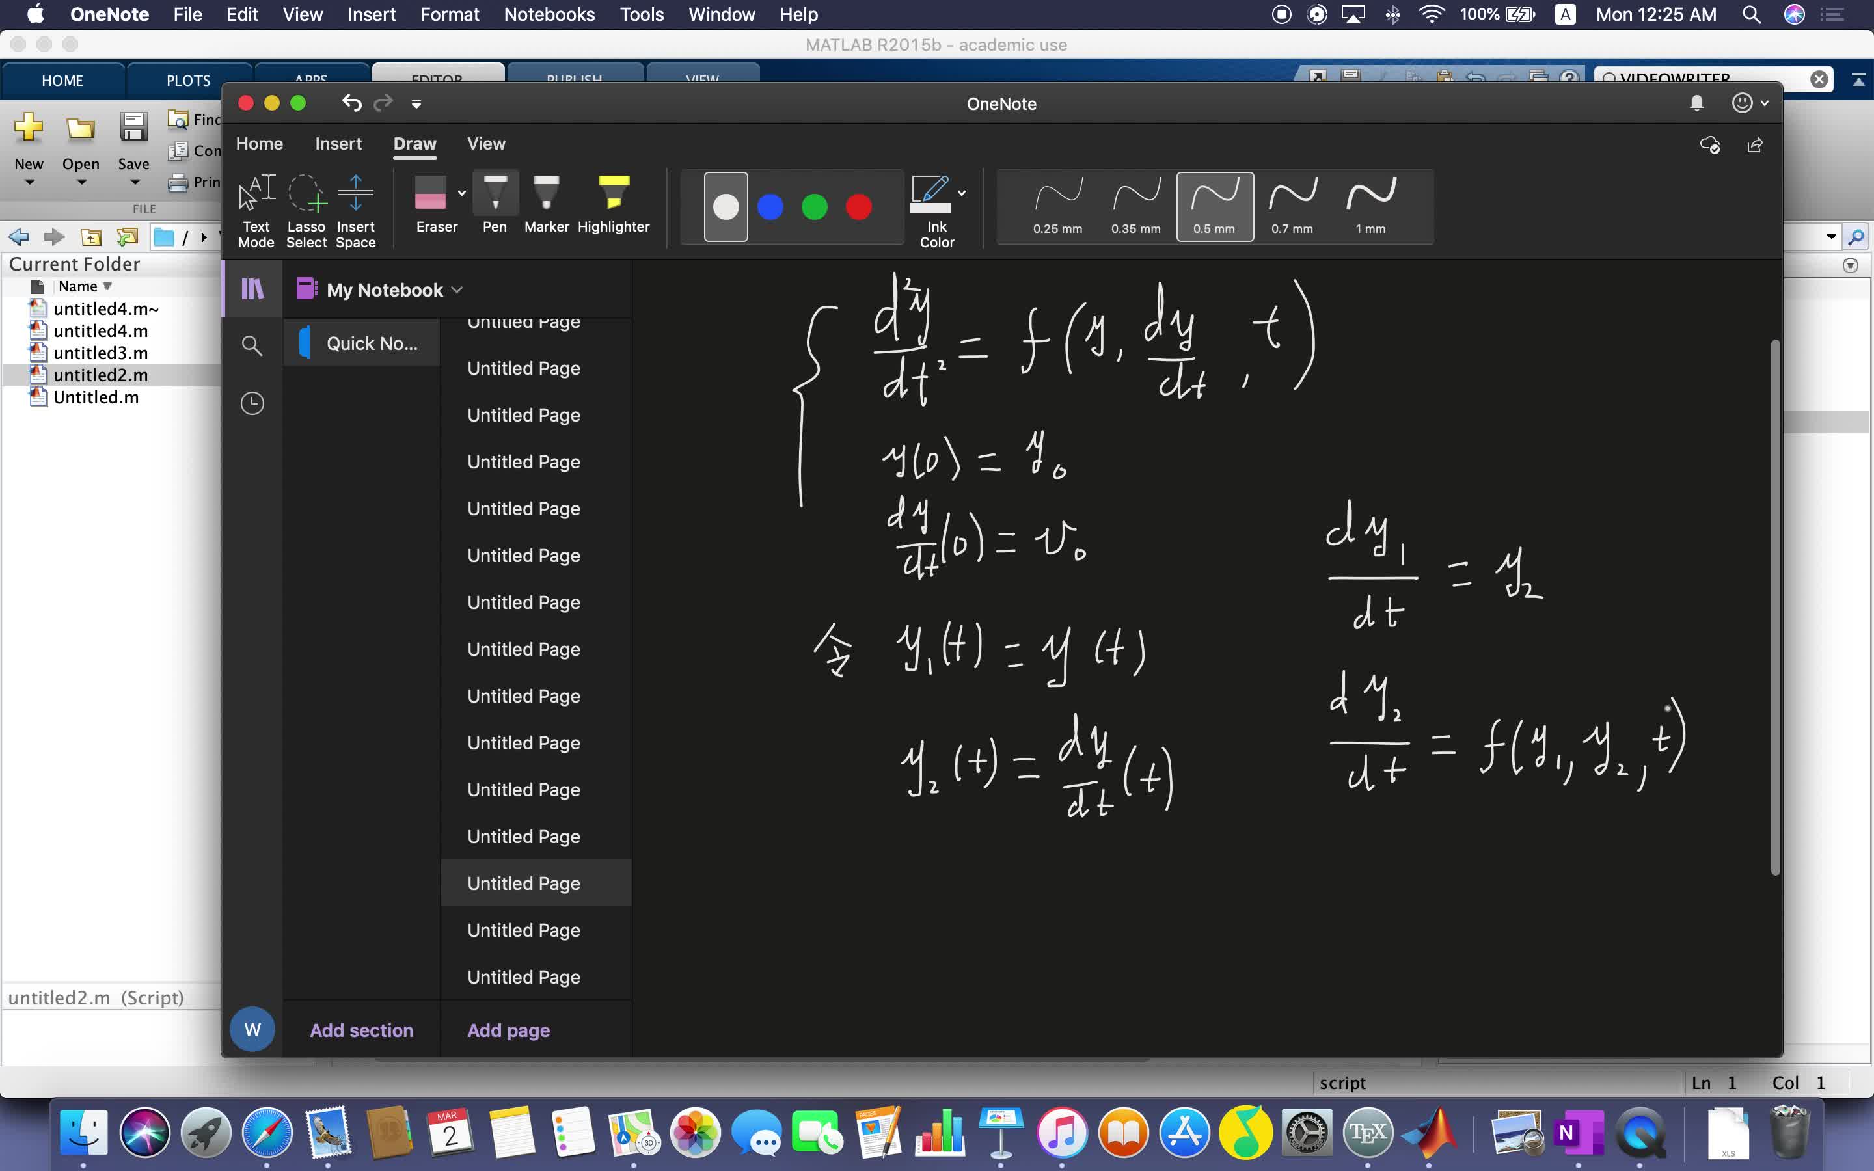Screen dimensions: 1874x1171
Task: Click Add page button
Action: pyautogui.click(x=509, y=1028)
